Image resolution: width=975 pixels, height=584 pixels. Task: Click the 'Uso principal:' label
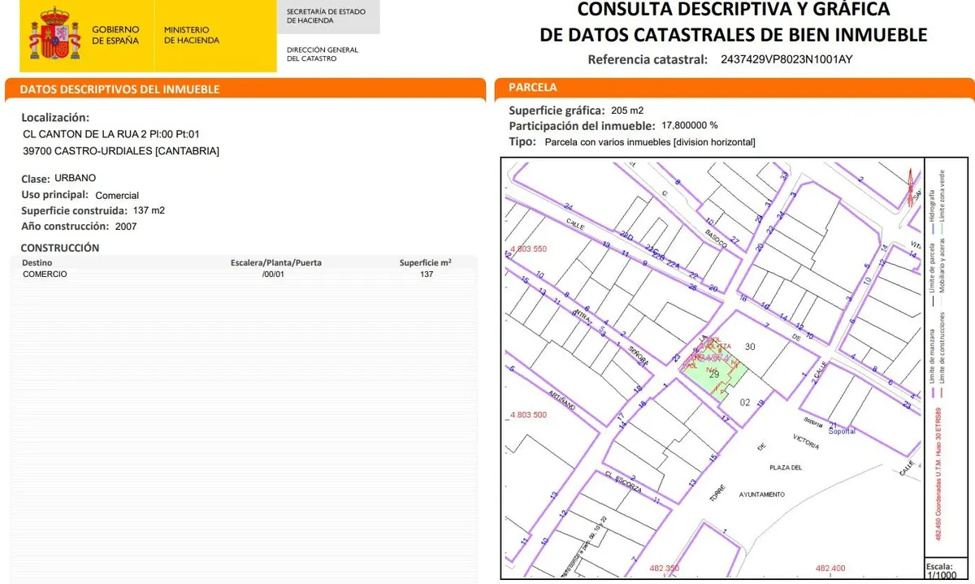tap(54, 195)
